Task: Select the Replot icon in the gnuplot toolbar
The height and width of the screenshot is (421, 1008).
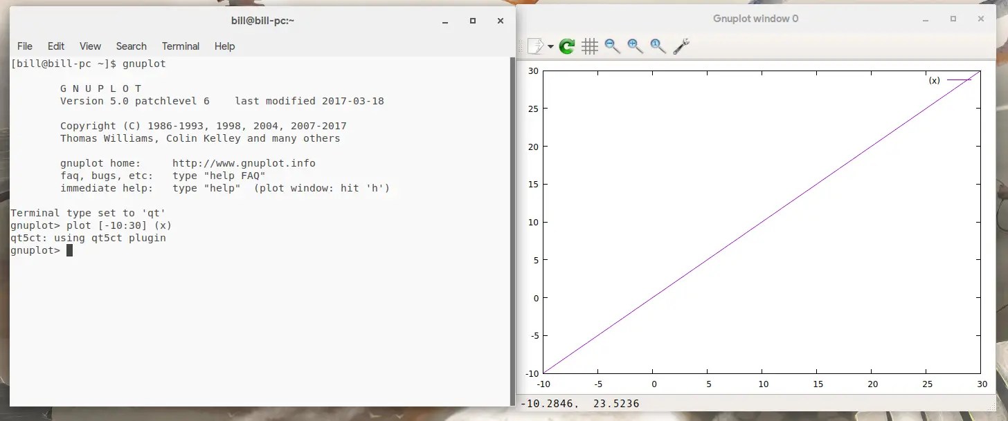Action: coord(566,46)
